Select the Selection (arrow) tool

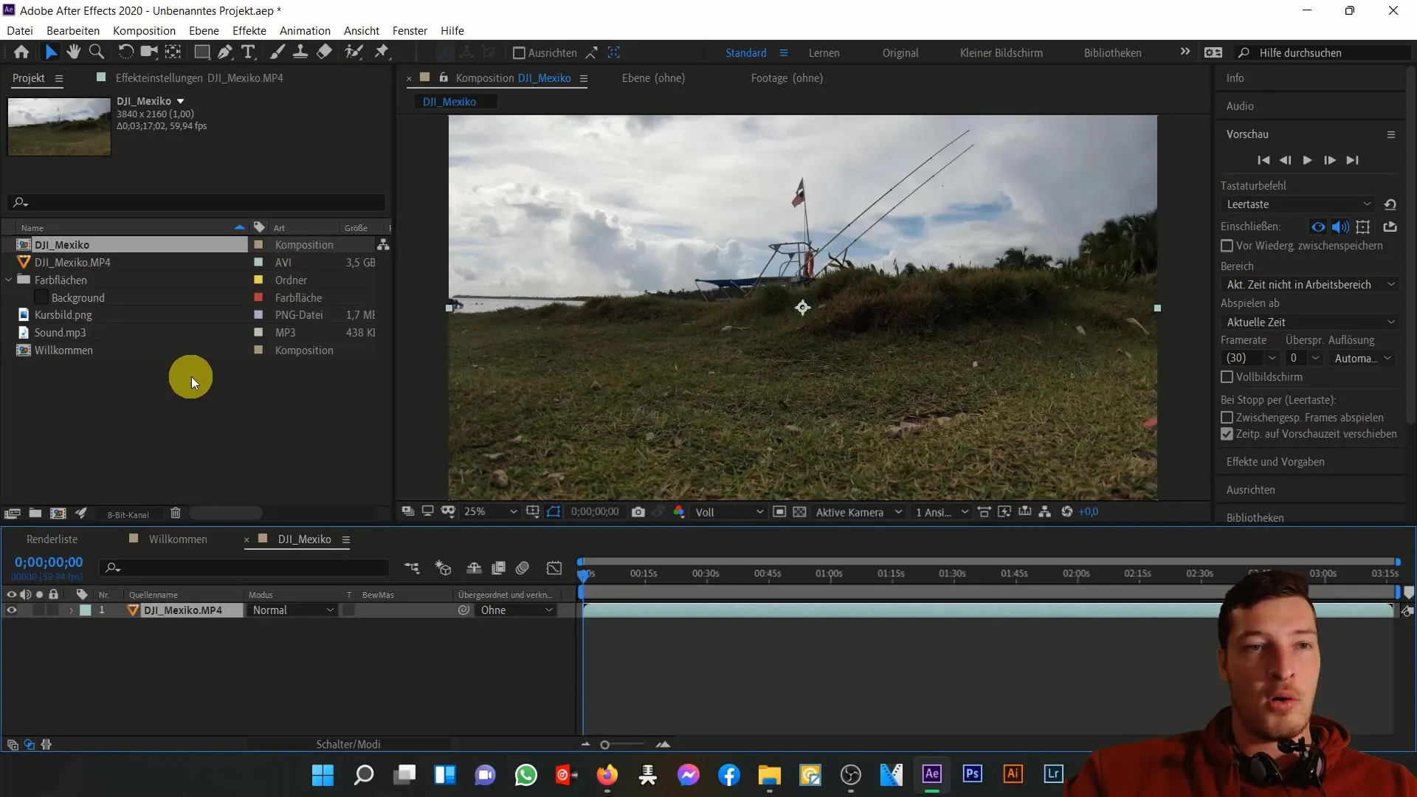pyautogui.click(x=50, y=52)
